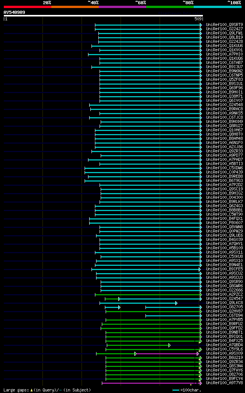Select label UniRef100_B4FQX1
This screenshot has width=245, height=393.
224,219
